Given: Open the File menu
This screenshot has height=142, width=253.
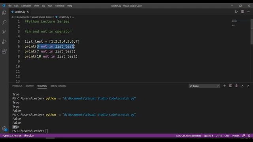Looking at the screenshot, I should [x=9, y=6].
